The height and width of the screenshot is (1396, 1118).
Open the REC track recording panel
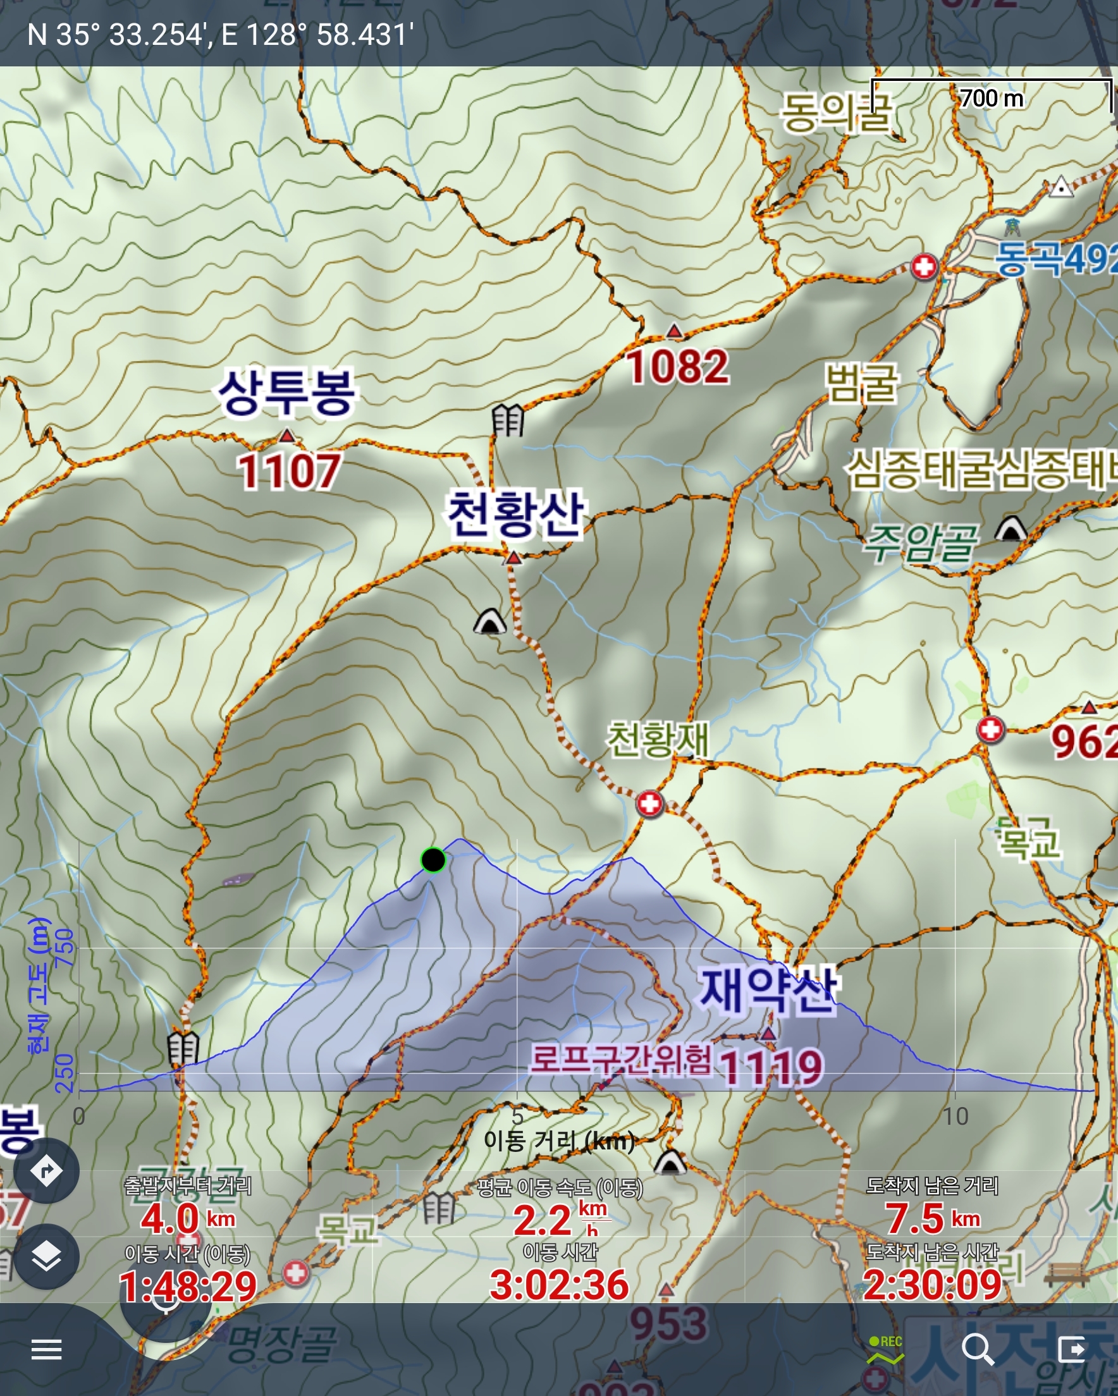885,1349
